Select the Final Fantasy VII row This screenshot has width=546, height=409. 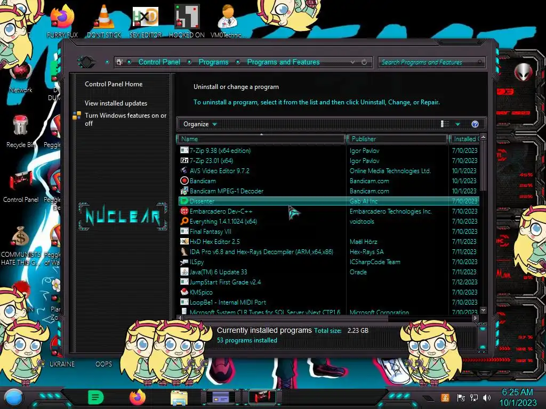[x=328, y=231]
